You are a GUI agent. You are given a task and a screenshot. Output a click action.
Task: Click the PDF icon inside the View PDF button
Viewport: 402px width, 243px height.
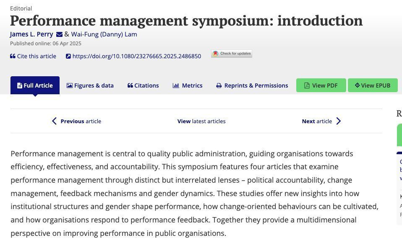tap(306, 85)
